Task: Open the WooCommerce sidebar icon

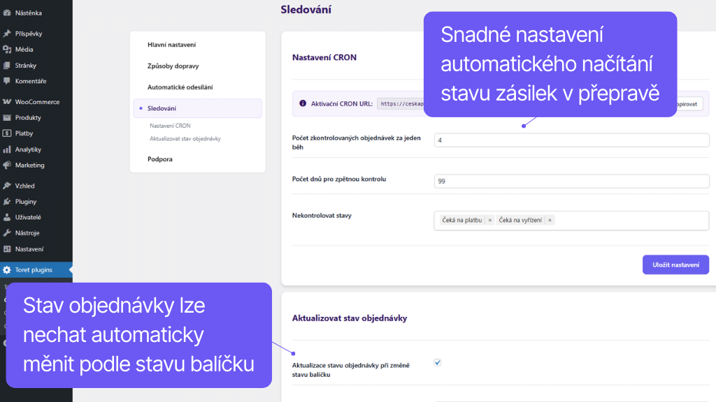Action: 8,101
